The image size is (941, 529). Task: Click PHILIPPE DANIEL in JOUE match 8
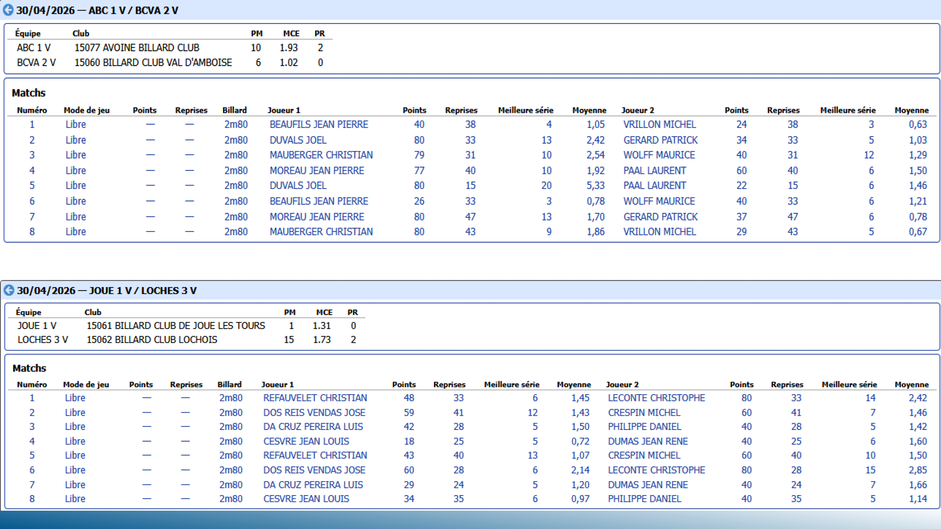coord(644,499)
